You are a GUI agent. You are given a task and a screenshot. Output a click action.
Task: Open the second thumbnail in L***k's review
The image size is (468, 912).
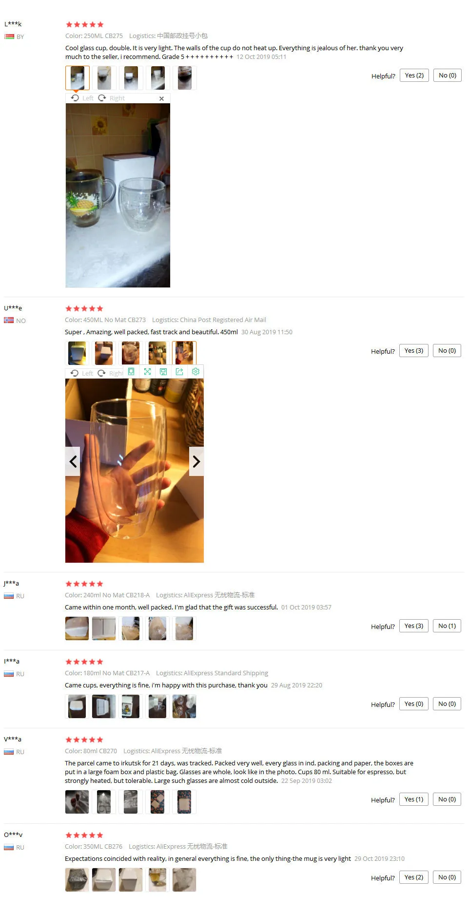click(x=104, y=78)
